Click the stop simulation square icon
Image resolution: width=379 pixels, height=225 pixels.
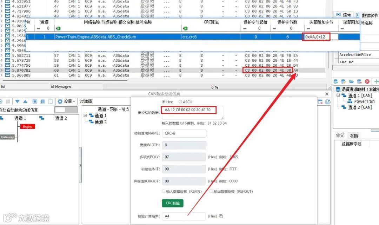tap(8, 101)
